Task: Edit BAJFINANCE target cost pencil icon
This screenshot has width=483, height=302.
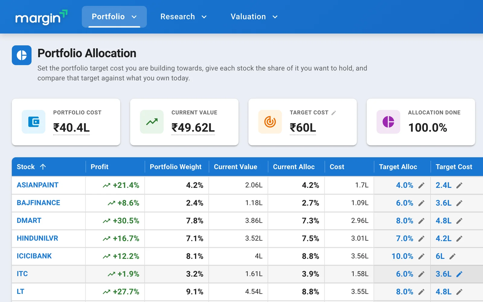Action: point(459,203)
